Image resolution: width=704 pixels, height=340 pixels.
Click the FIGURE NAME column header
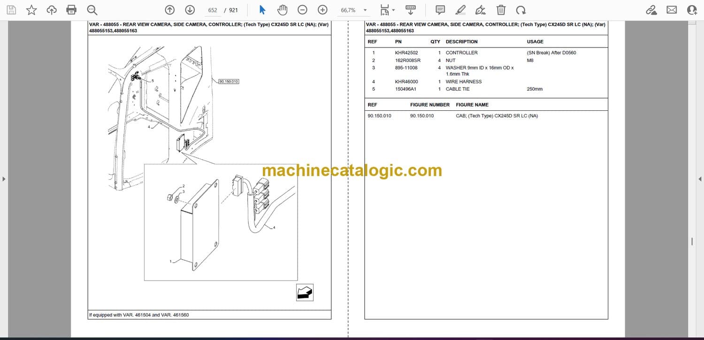point(472,105)
